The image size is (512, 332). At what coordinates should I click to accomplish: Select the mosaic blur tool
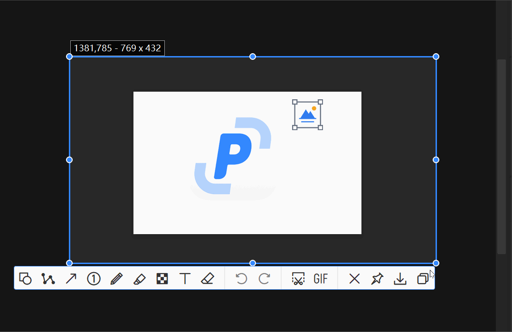pos(162,279)
